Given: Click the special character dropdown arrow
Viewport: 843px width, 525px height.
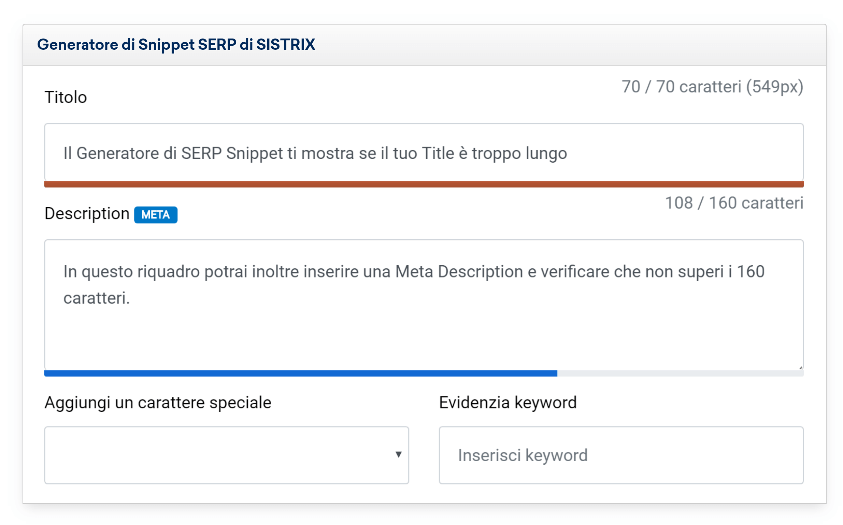Looking at the screenshot, I should click(x=398, y=454).
